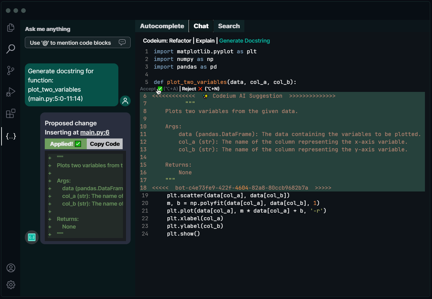Image resolution: width=432 pixels, height=299 pixels.
Task: Click the 'Ask me anything' heading
Action: [48, 29]
